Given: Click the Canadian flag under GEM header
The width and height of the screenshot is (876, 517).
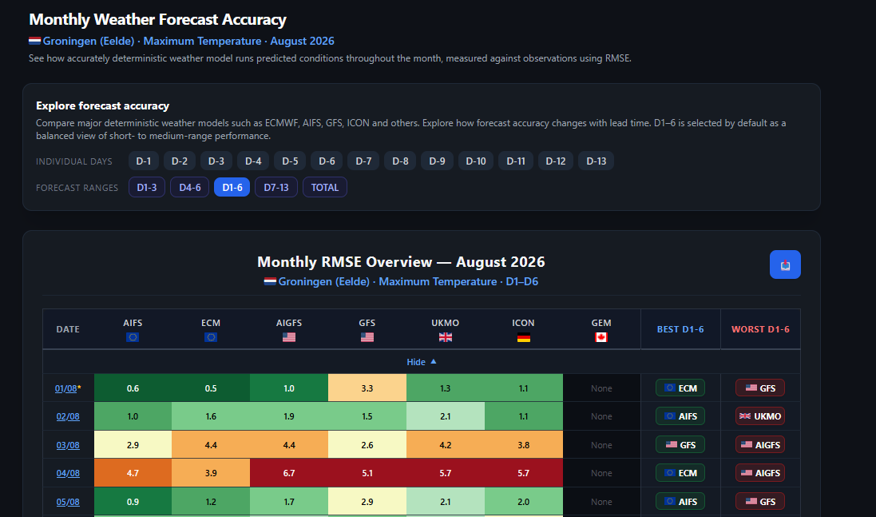Looking at the screenshot, I should click(x=601, y=337).
